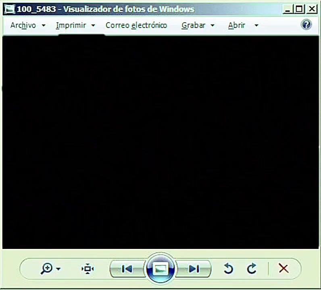321x290 pixels.
Task: Expand the Imprimir dropdown arrow
Action: coord(93,25)
